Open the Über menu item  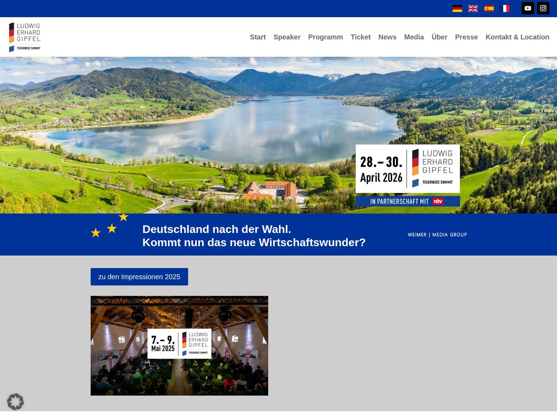coord(439,37)
